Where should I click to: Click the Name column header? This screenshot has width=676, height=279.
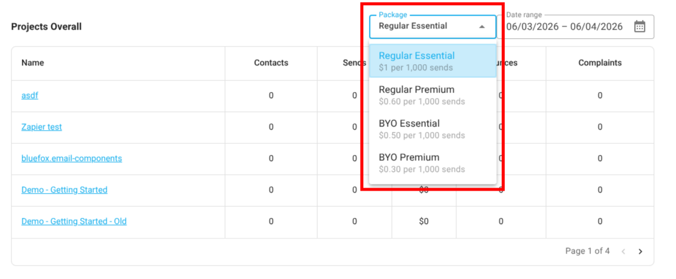(x=33, y=63)
